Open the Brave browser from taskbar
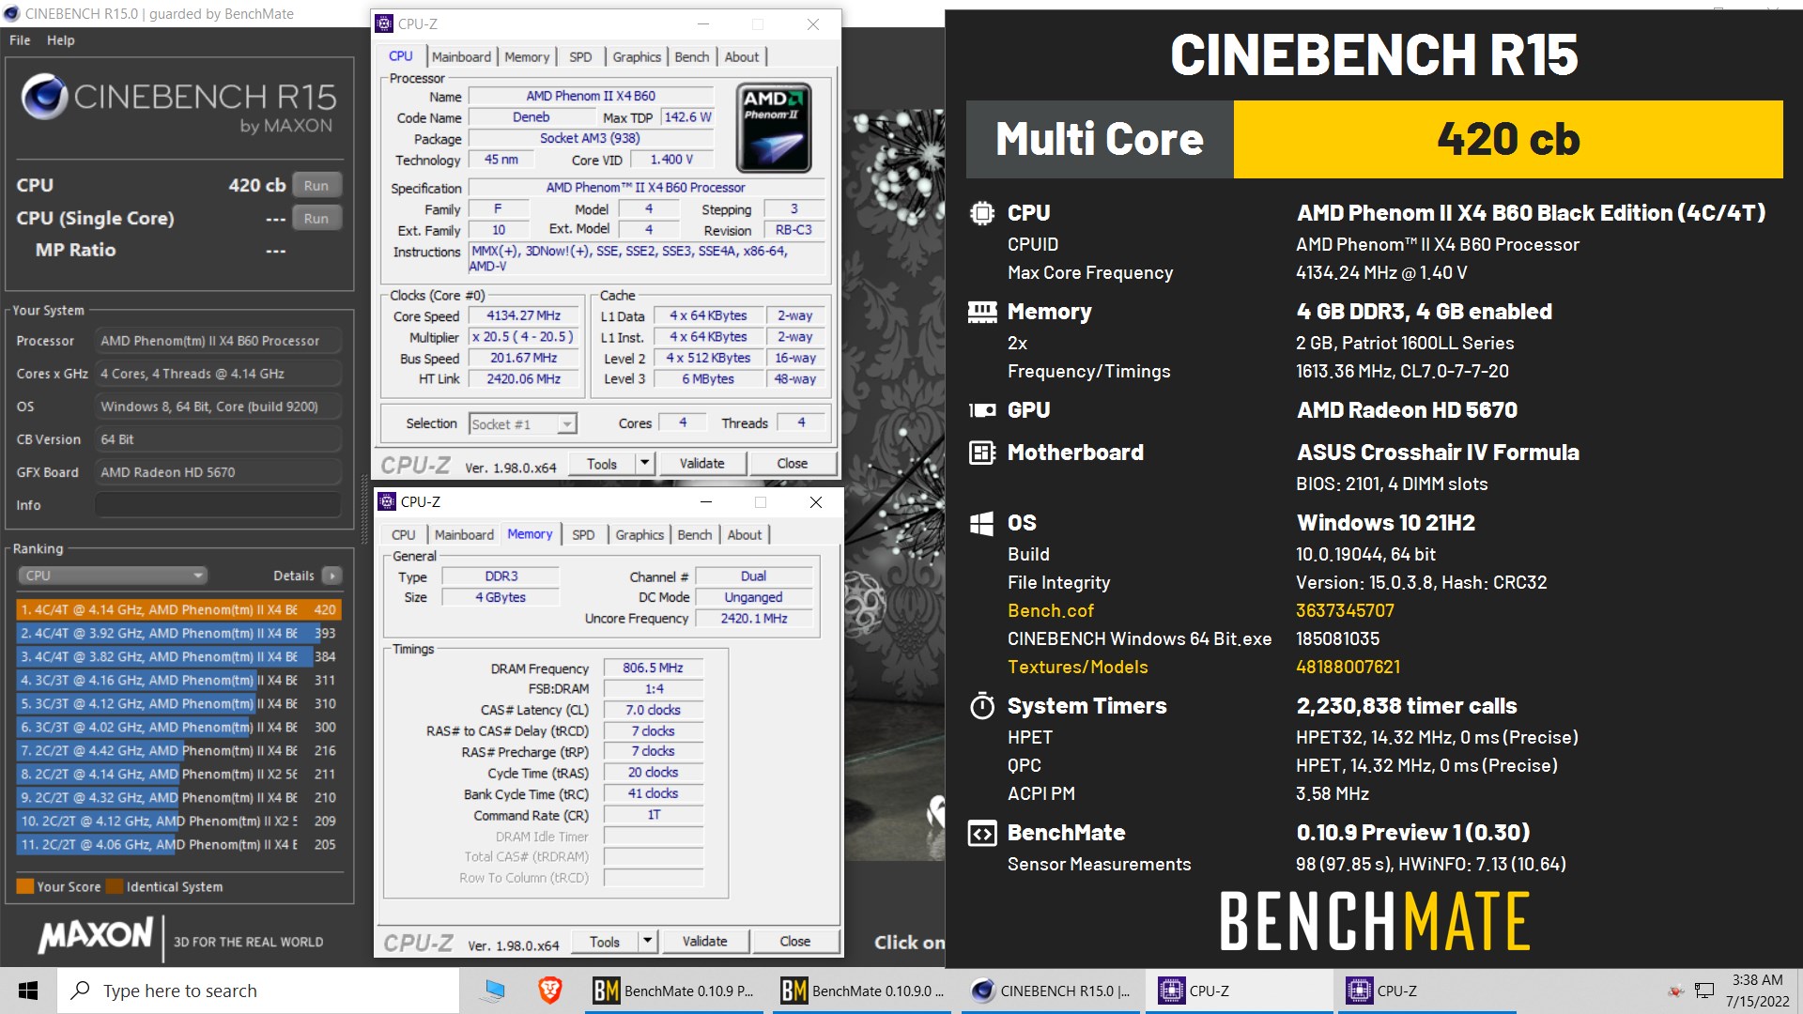 [x=549, y=990]
